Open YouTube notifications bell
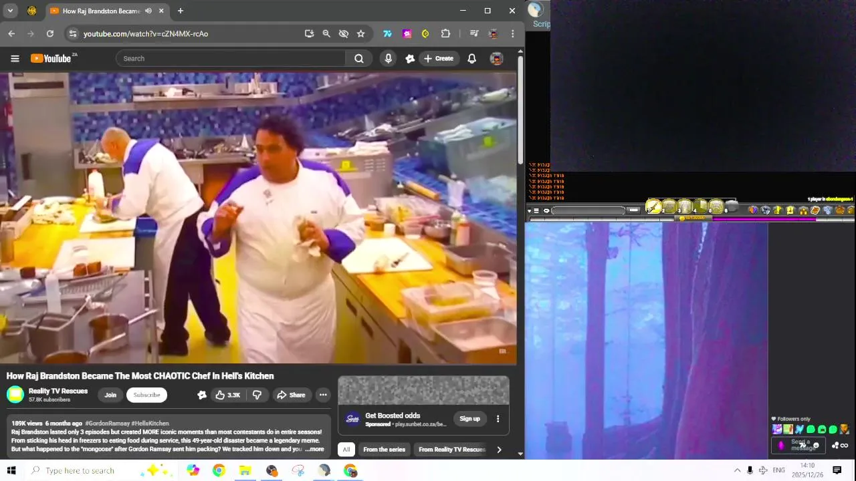The width and height of the screenshot is (856, 481). [471, 59]
